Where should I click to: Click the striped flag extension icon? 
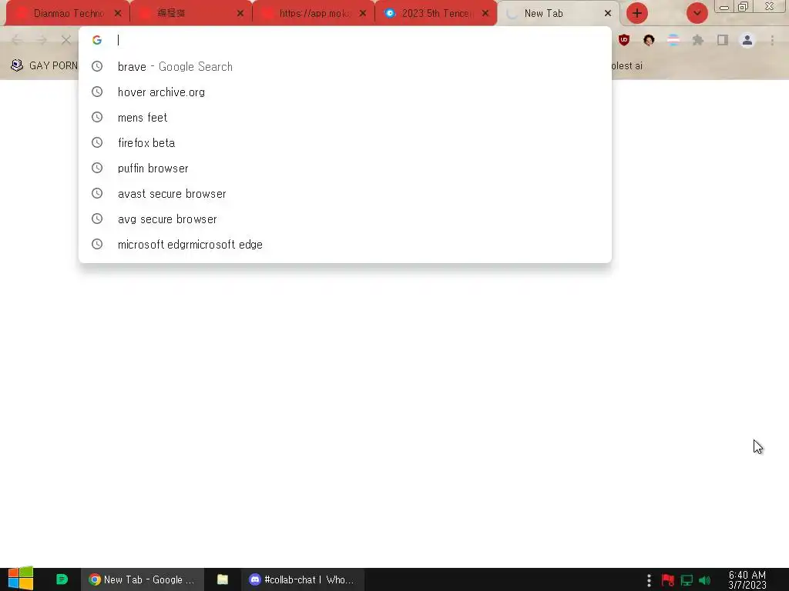(673, 40)
